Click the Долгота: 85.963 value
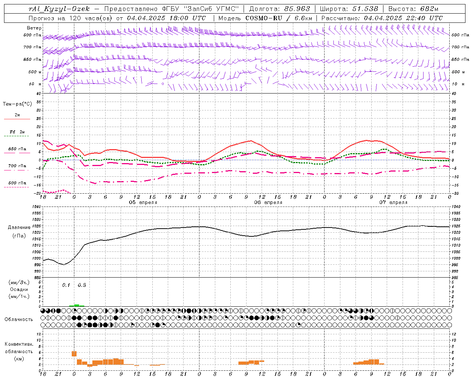The image size is (471, 377). point(280,9)
